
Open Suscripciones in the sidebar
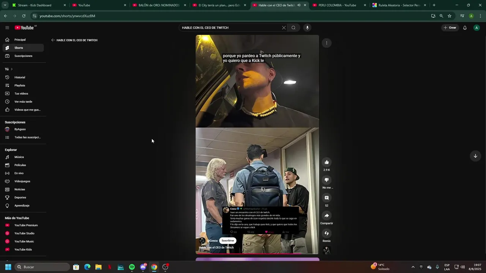pos(23,56)
